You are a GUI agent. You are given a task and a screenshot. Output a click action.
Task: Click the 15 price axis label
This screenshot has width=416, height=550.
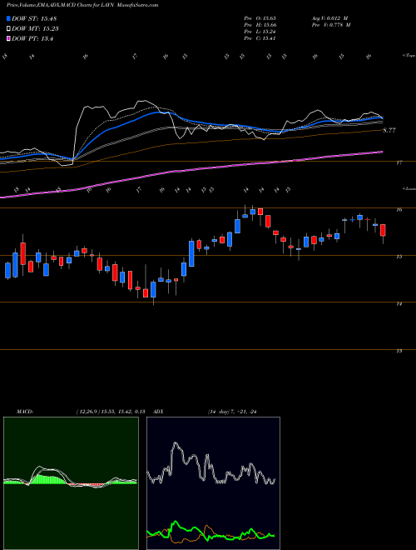pyautogui.click(x=399, y=257)
